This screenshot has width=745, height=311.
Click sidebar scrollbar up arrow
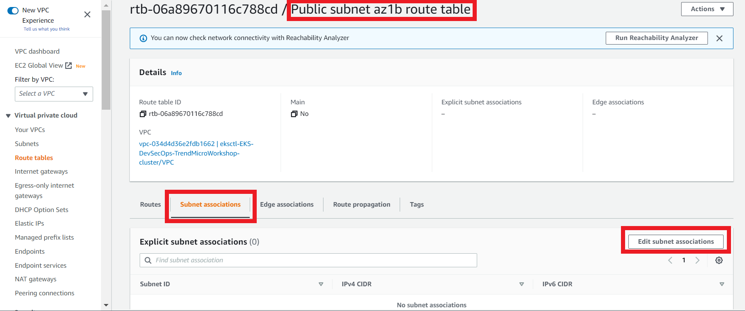coord(106,5)
